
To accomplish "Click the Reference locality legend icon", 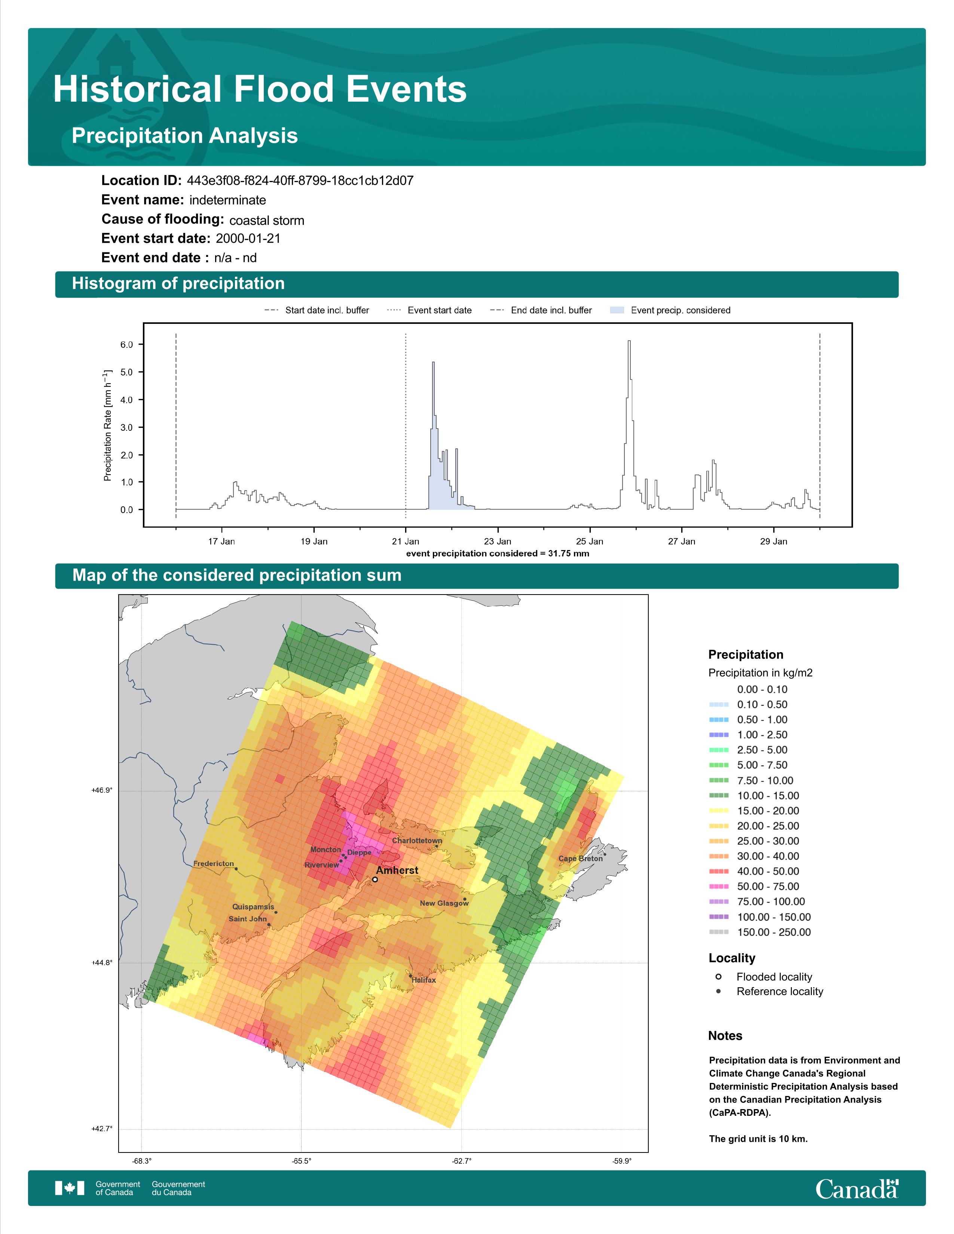I will [718, 991].
